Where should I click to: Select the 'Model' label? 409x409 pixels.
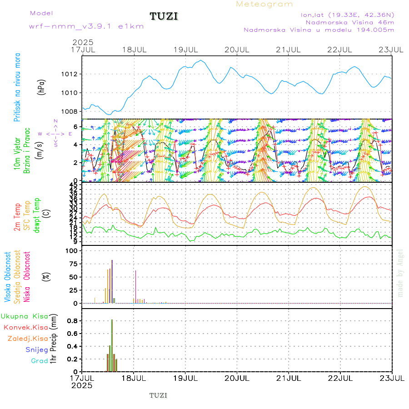click(41, 13)
